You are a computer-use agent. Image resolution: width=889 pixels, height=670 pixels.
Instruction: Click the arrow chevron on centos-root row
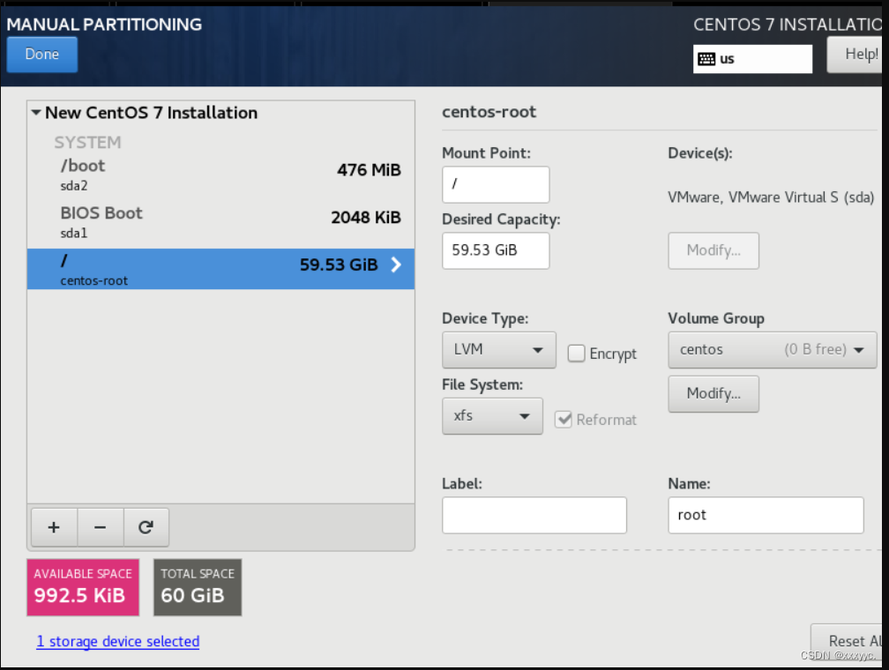point(396,264)
